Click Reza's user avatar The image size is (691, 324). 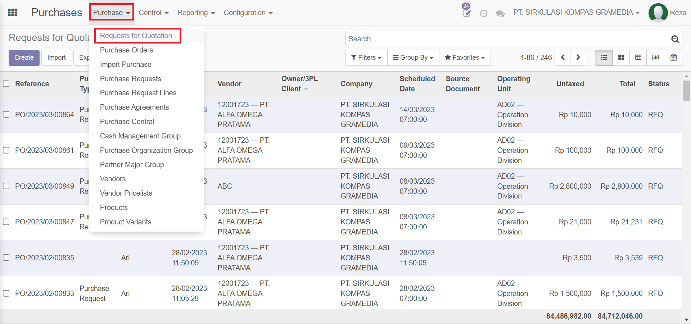(x=658, y=13)
